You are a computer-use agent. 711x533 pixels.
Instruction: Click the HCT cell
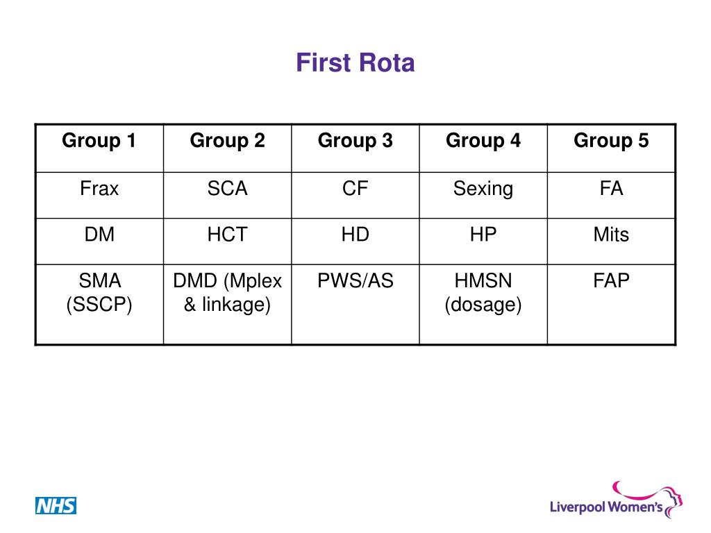pyautogui.click(x=227, y=242)
